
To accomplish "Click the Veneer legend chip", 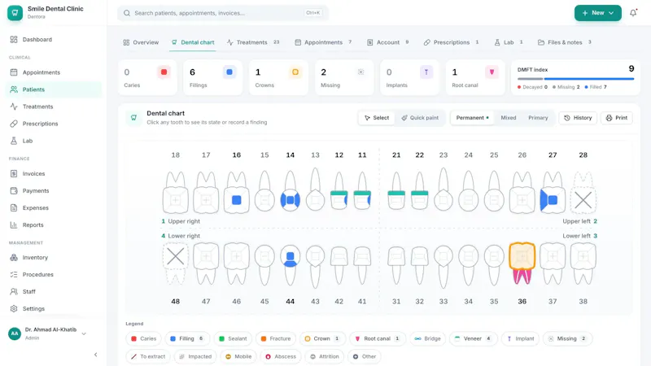I will [x=474, y=338].
